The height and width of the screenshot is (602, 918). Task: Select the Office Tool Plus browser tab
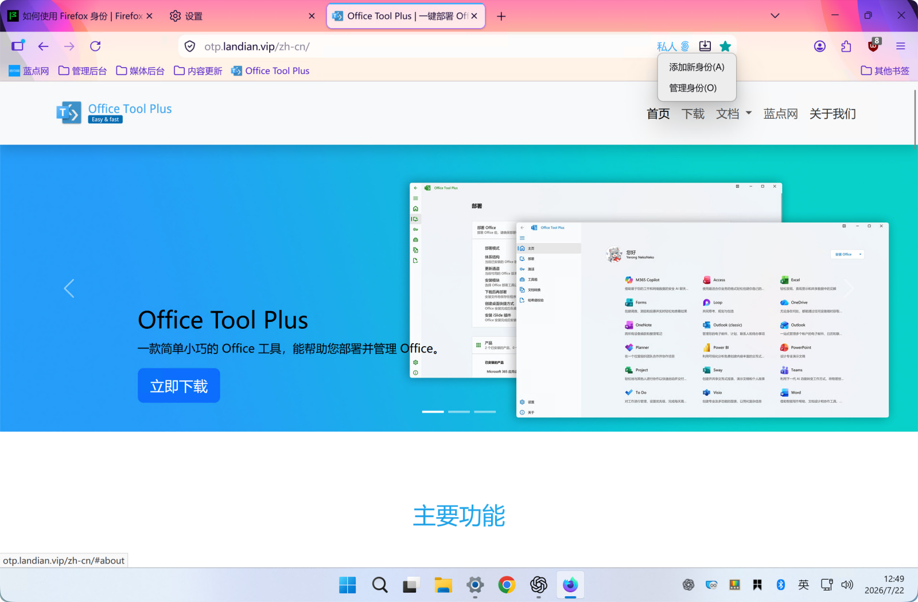pyautogui.click(x=406, y=16)
